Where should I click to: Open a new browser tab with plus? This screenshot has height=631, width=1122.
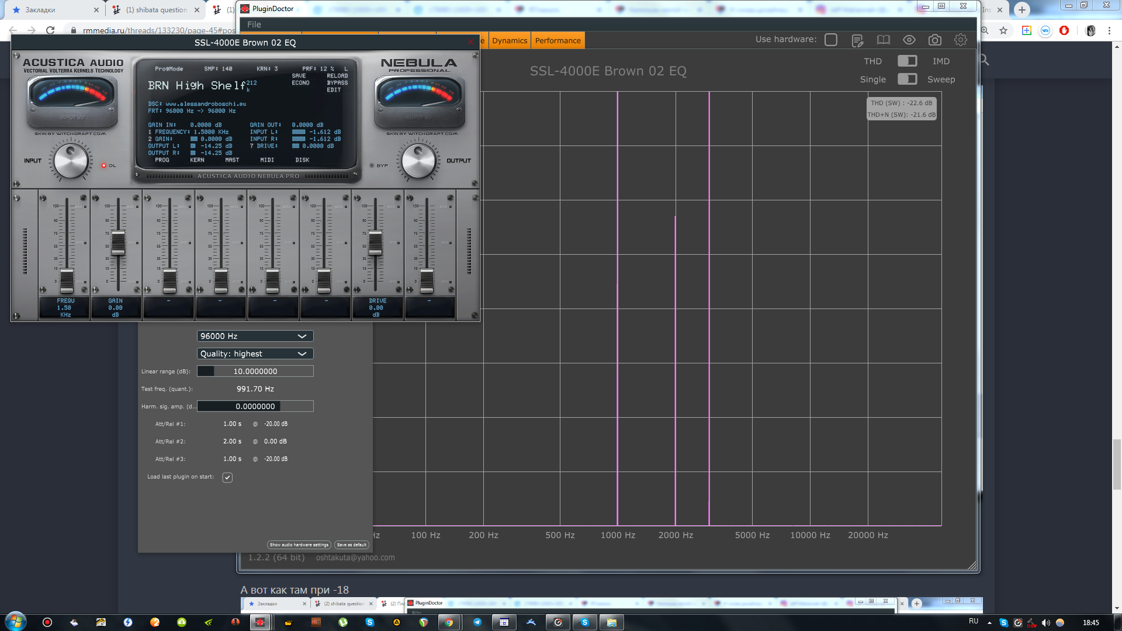point(1021,9)
